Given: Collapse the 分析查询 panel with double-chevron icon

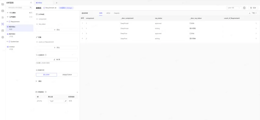Looking at the screenshot, I should [31, 3].
